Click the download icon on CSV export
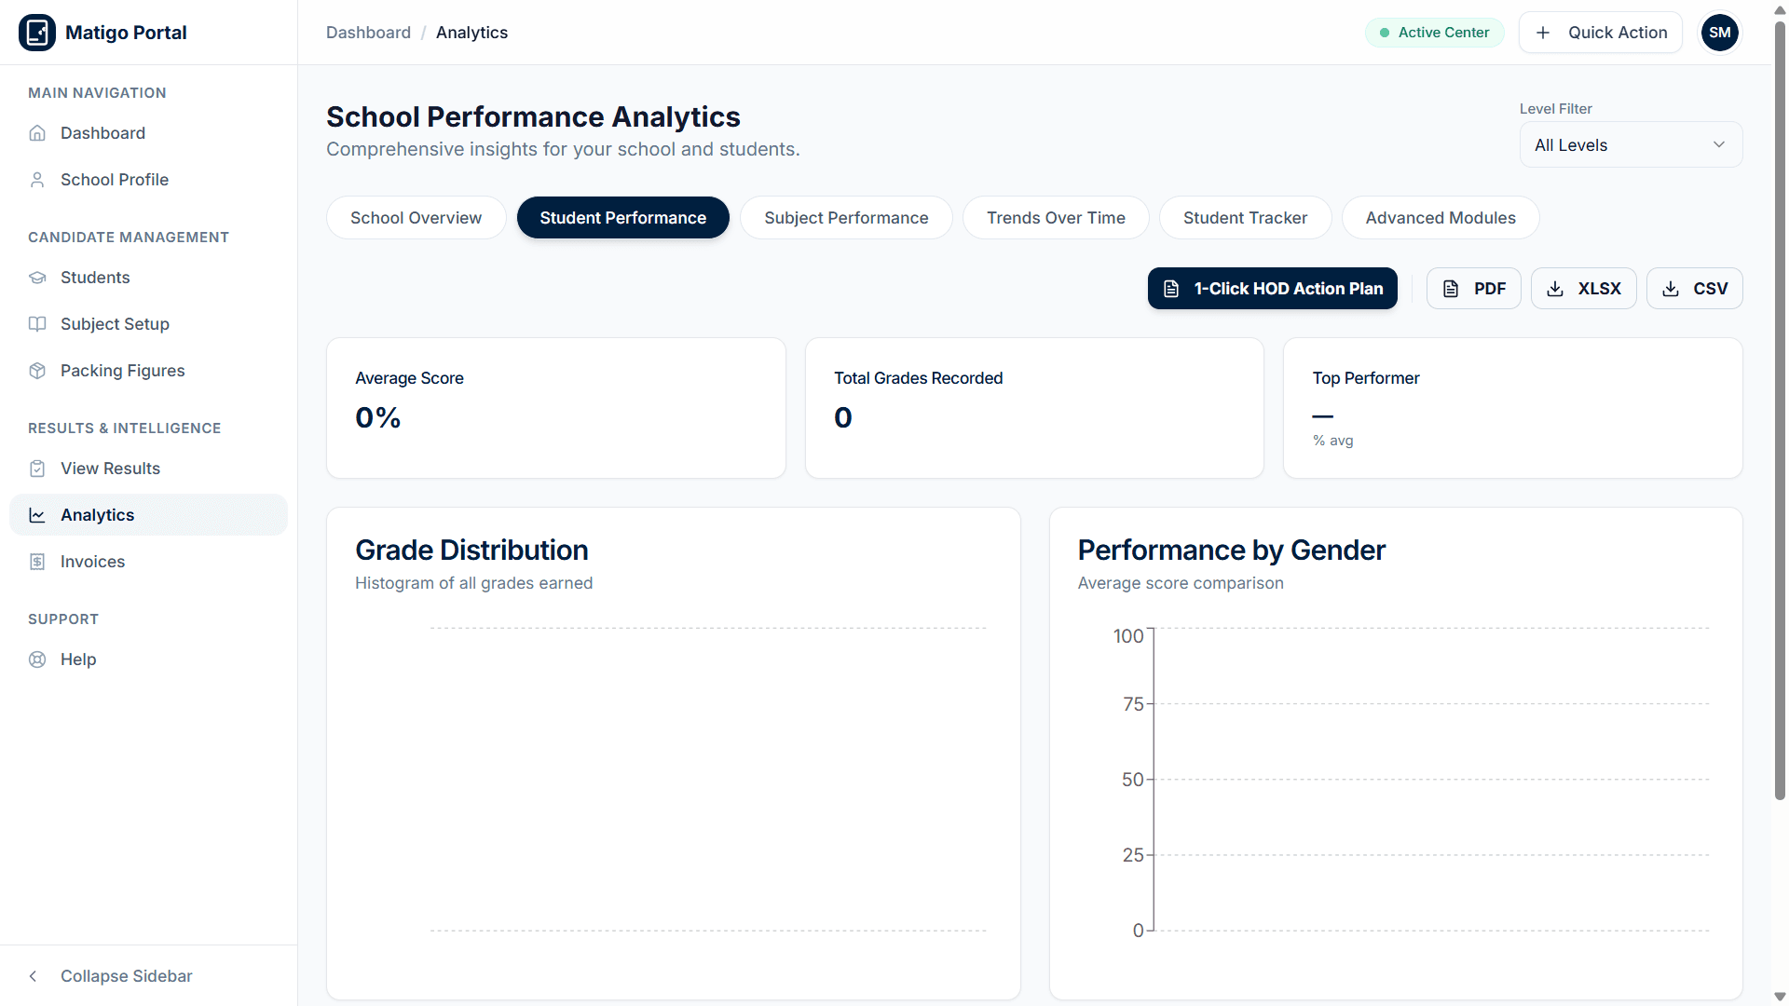Viewport: 1789px width, 1006px height. [1671, 289]
